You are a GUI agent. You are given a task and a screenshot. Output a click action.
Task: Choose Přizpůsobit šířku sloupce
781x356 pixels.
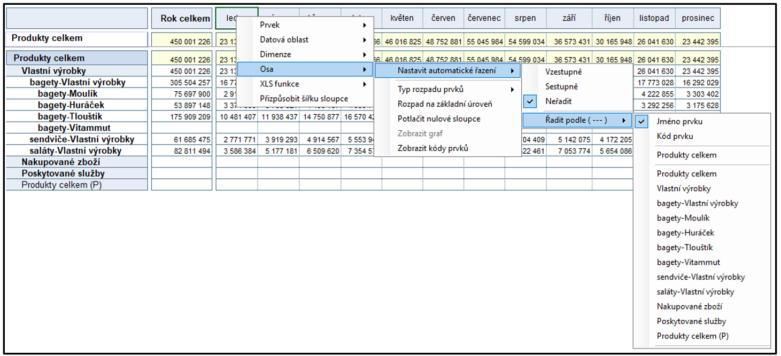point(305,99)
